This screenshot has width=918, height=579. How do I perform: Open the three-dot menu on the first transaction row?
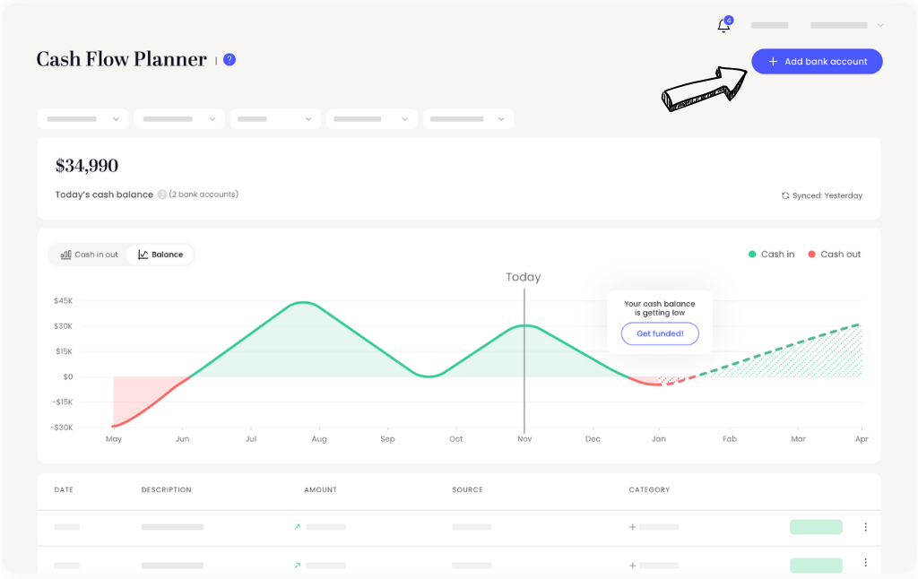coord(865,527)
